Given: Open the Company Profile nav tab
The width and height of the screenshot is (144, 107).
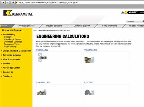Looking at the screenshot, I should click(x=110, y=26).
